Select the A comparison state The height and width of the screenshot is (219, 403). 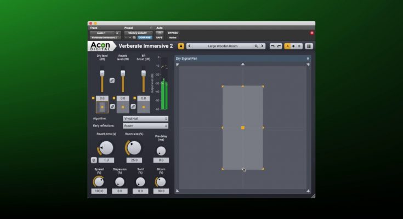[287, 46]
